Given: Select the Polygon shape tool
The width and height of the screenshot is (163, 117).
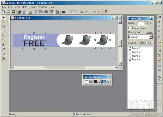Looking at the screenshot, I should (x=3, y=40).
